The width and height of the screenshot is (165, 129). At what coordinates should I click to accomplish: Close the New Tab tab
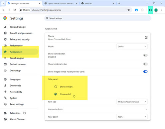[113, 3]
